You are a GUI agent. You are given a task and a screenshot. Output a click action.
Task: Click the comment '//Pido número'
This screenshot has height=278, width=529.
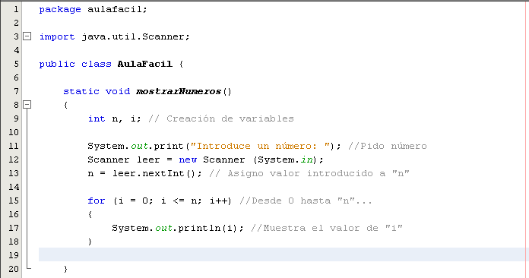(388, 146)
